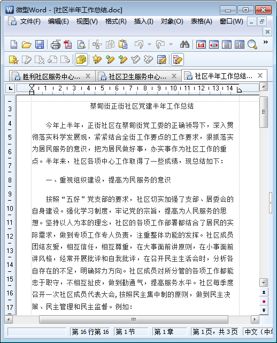This screenshot has height=343, width=277.
Task: Toggle the track changes document icon
Action: pos(178,59)
